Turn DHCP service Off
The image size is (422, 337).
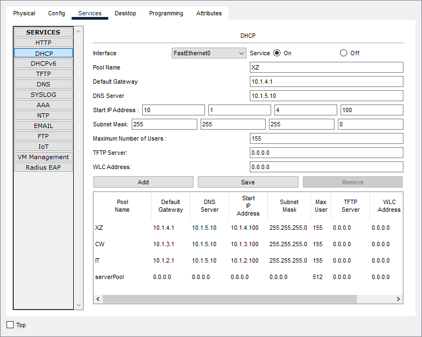pos(343,53)
